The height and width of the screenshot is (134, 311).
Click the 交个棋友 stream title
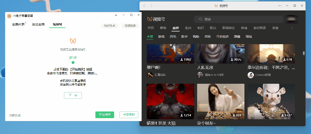click(x=206, y=123)
